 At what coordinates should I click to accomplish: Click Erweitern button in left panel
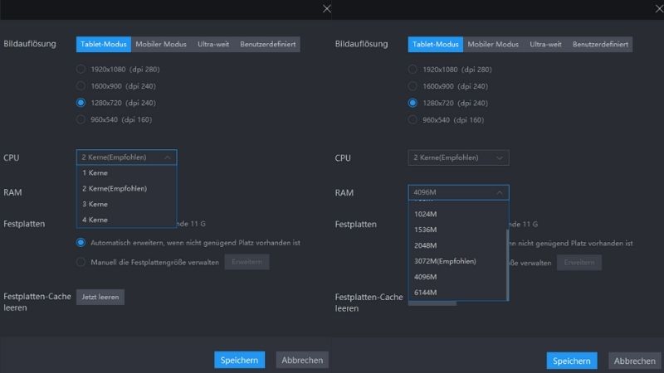pos(247,262)
